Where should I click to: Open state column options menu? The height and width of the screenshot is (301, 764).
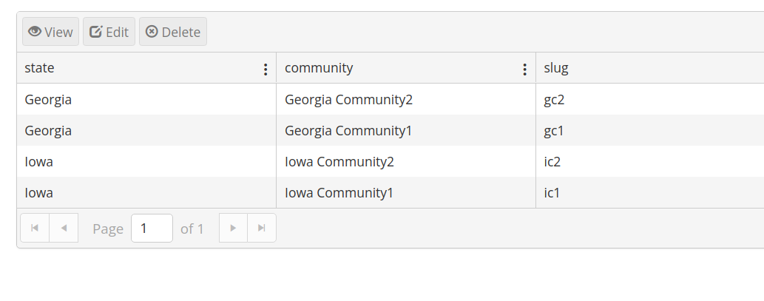point(266,70)
